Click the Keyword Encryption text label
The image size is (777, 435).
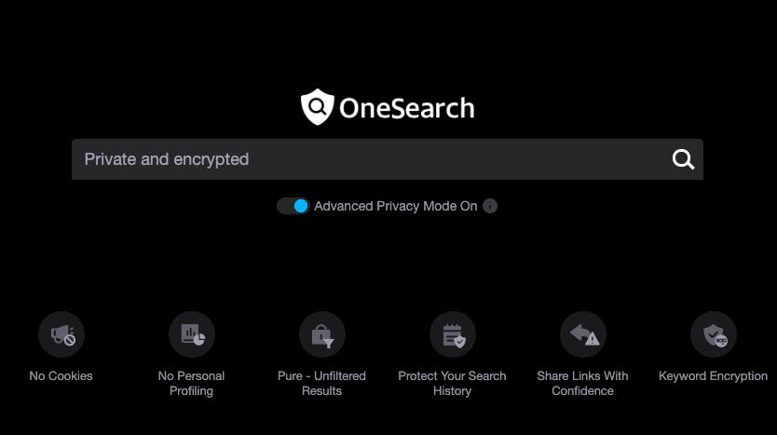pos(714,376)
